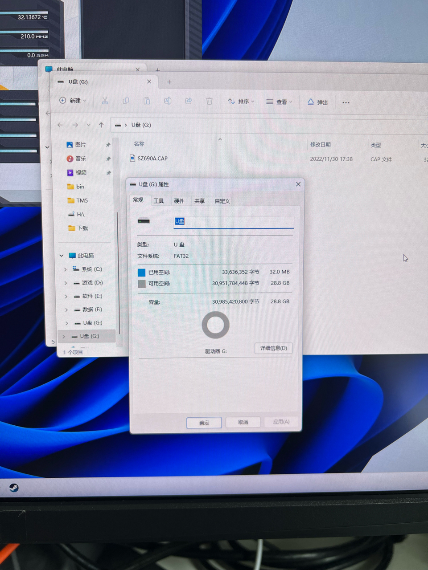Open the 新建 (New) dropdown
The image size is (428, 570).
pos(73,101)
